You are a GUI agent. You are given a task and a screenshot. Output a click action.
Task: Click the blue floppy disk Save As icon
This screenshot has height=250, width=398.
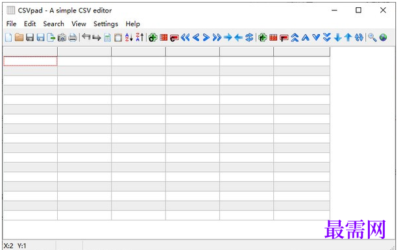41,37
